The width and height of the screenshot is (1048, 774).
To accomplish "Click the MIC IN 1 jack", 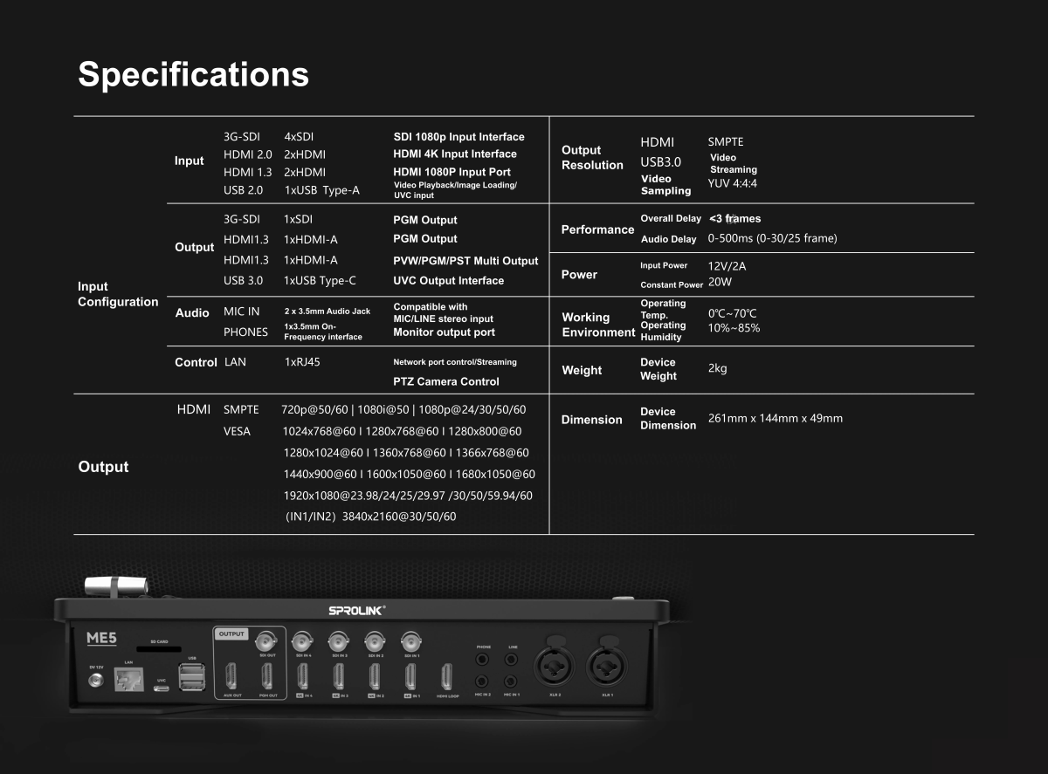I will tap(513, 682).
